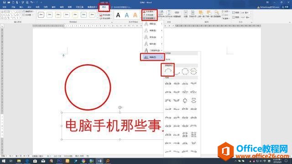The image size is (292, 164).
Task: Click the red WordArt text '电脑手机那些事'
Action: pos(113,126)
